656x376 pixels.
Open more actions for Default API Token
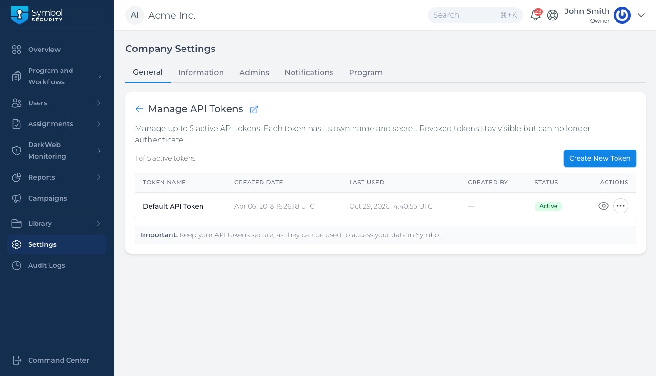[621, 206]
